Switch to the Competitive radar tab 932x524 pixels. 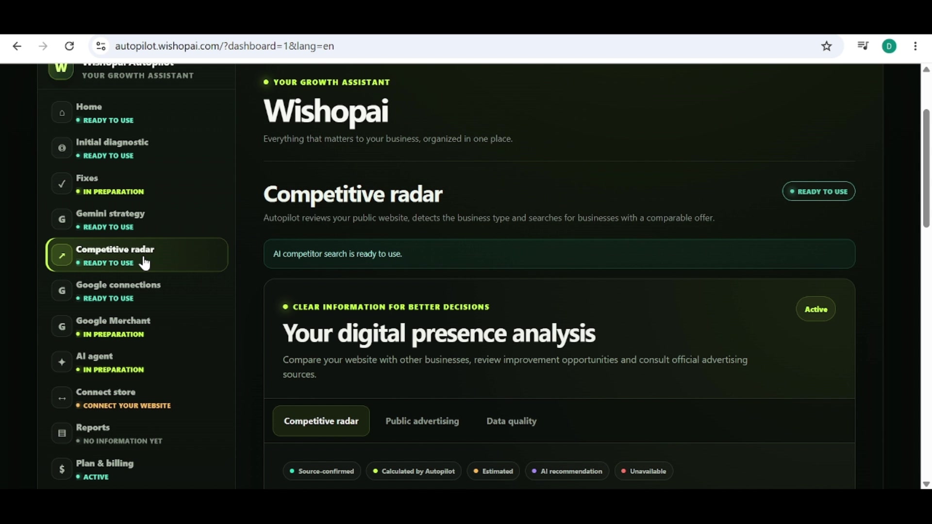pyautogui.click(x=321, y=421)
